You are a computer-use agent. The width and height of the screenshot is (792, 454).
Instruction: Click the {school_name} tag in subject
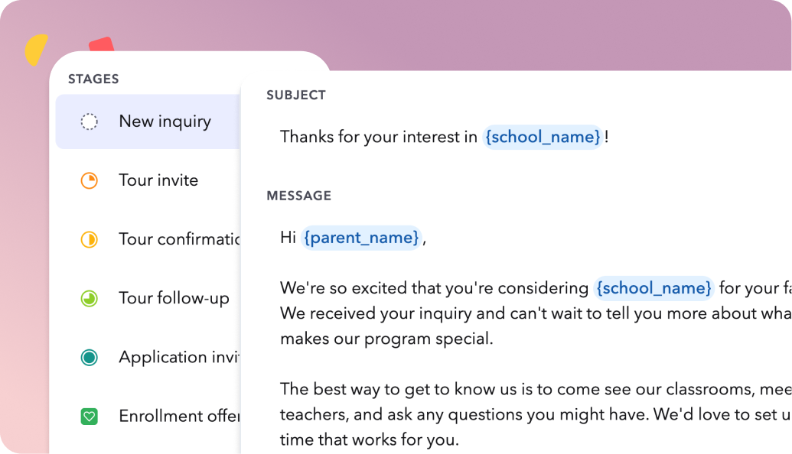click(x=543, y=137)
